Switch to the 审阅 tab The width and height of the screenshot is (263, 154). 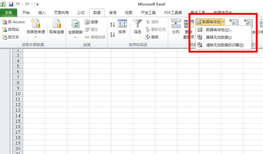click(113, 13)
